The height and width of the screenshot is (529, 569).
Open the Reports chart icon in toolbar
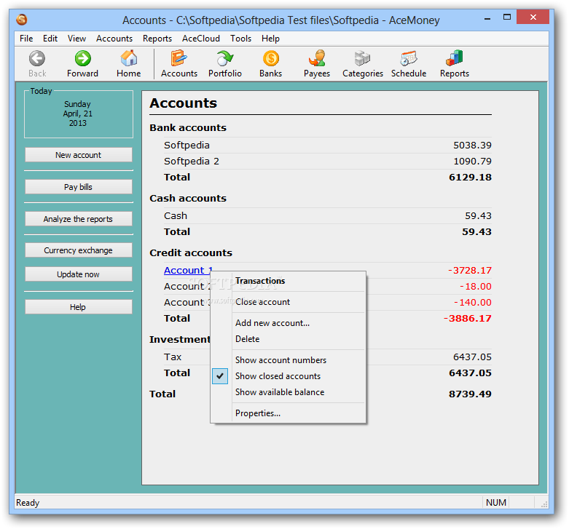click(455, 58)
